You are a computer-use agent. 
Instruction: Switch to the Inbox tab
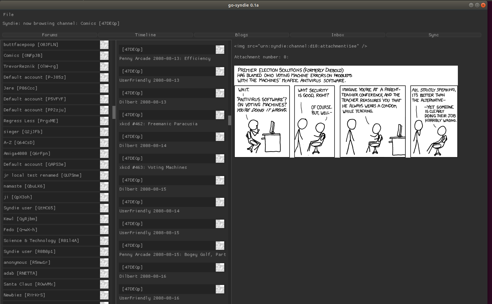pyautogui.click(x=338, y=35)
